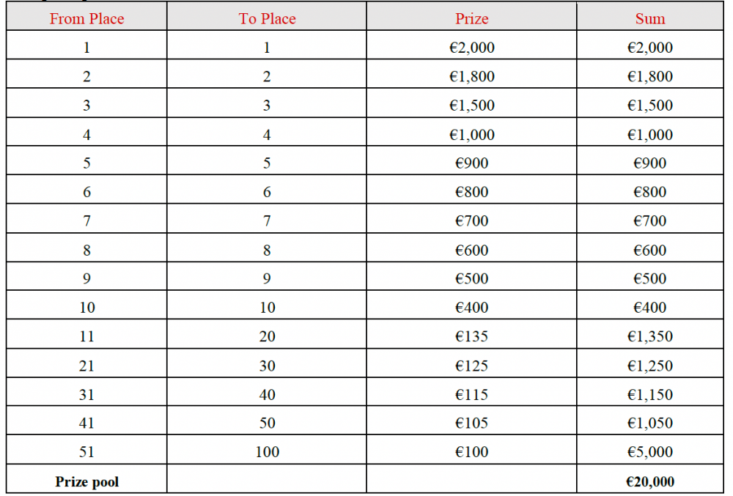Select the €20,000 prize pool total
The width and height of the screenshot is (733, 496).
pos(650,481)
